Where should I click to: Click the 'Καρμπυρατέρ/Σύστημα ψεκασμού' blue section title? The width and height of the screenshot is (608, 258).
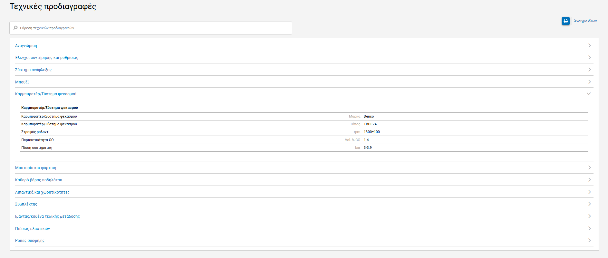tap(46, 94)
